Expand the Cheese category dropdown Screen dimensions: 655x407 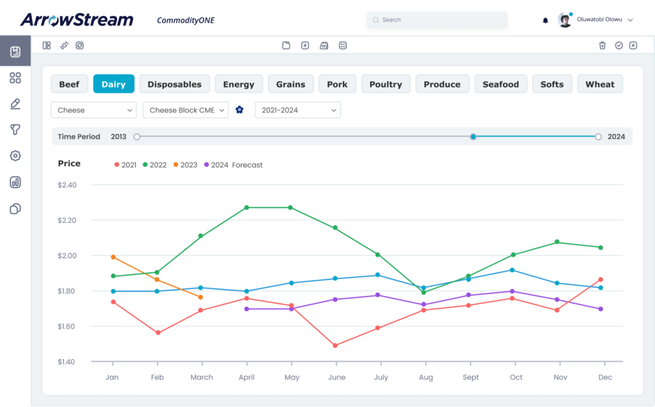point(93,110)
